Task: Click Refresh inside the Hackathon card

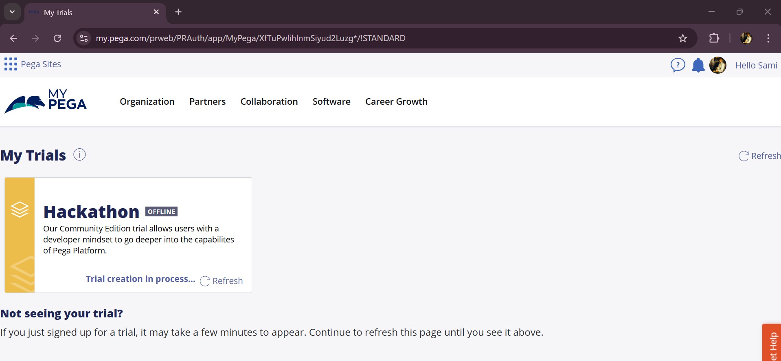Action: [222, 281]
